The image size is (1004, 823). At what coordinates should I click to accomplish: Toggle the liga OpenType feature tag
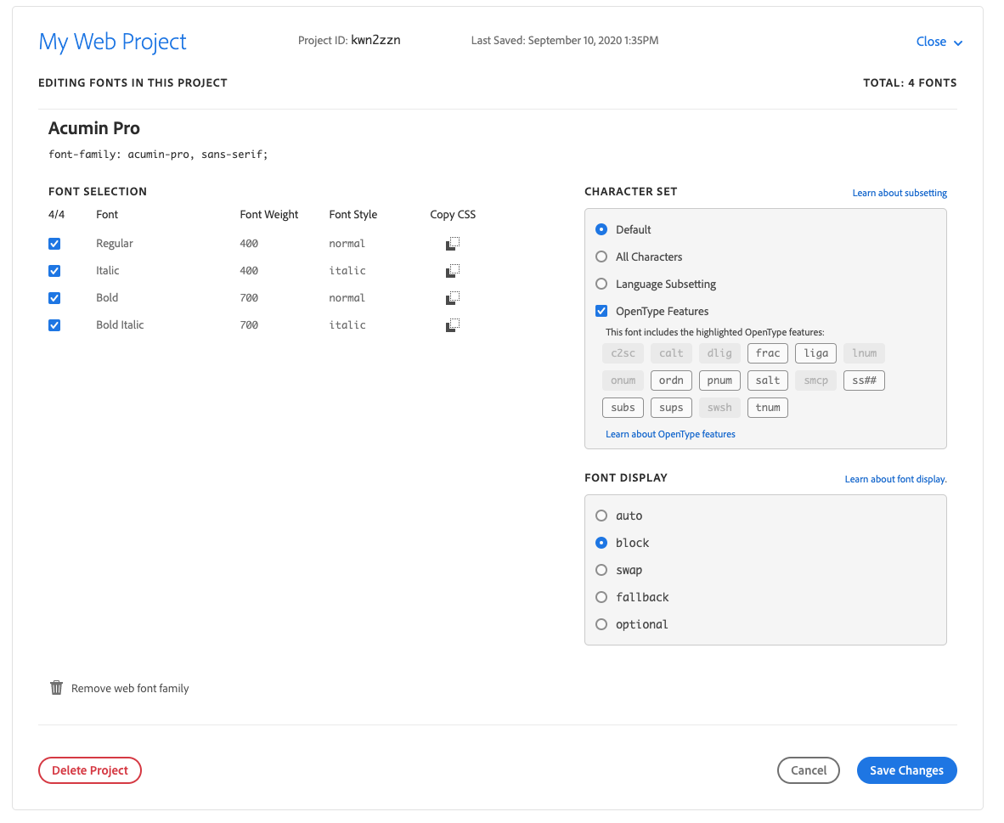pyautogui.click(x=816, y=353)
